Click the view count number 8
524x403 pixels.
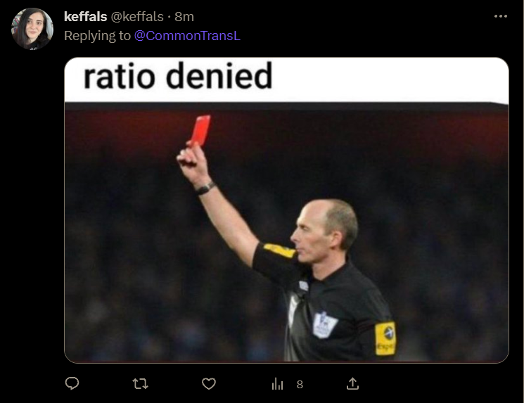pyautogui.click(x=300, y=384)
